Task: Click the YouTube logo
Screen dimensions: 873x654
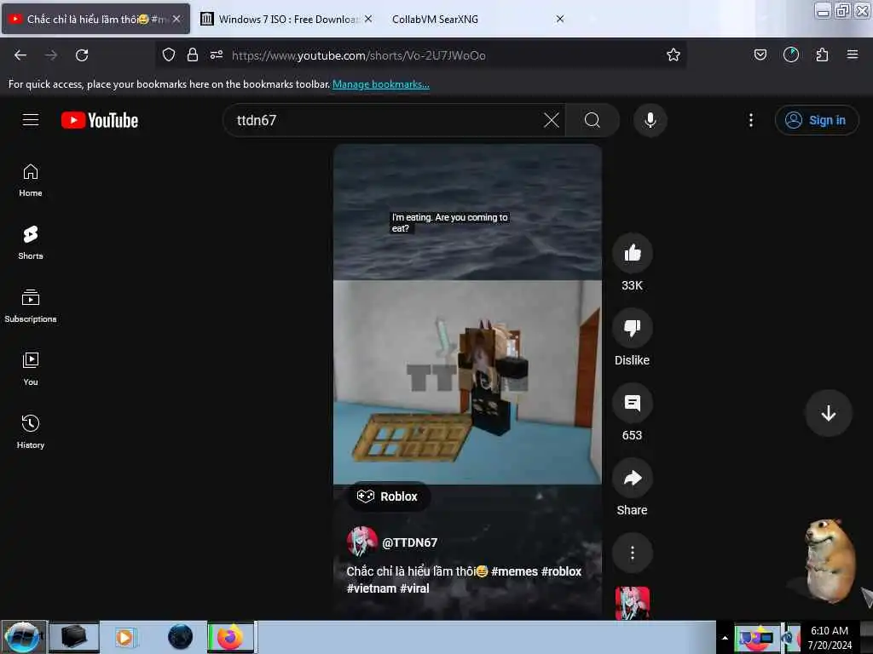Action: pyautogui.click(x=100, y=120)
